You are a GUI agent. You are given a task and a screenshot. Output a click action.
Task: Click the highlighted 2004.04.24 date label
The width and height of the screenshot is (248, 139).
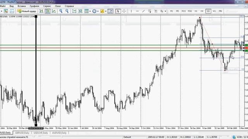click(x=36, y=128)
